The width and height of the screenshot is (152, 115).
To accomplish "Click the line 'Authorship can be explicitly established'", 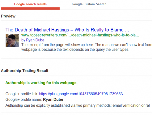I will tap(79, 105).
